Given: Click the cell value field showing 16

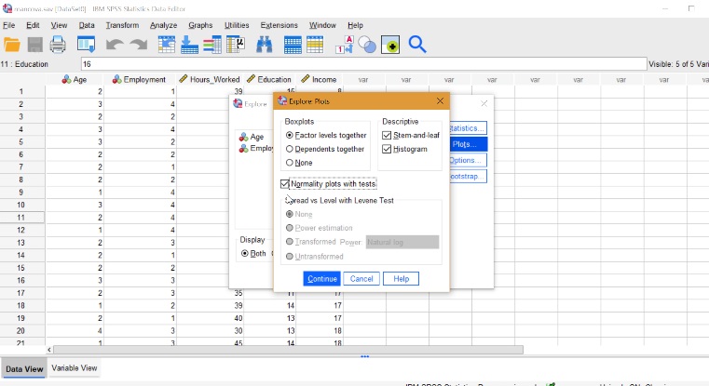Looking at the screenshot, I should [x=363, y=64].
